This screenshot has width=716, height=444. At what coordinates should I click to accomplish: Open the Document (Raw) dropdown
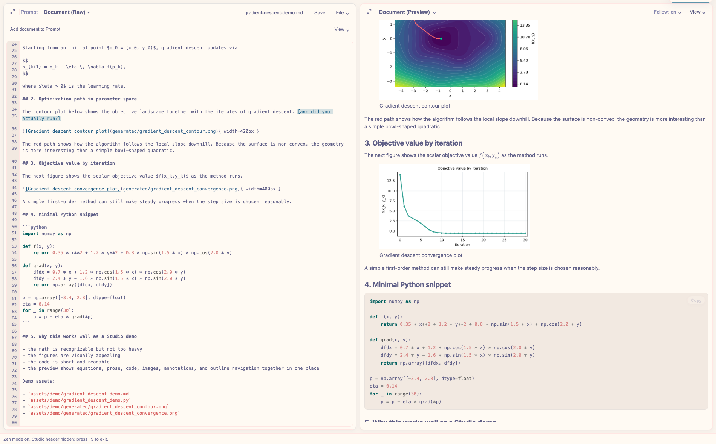pyautogui.click(x=67, y=12)
